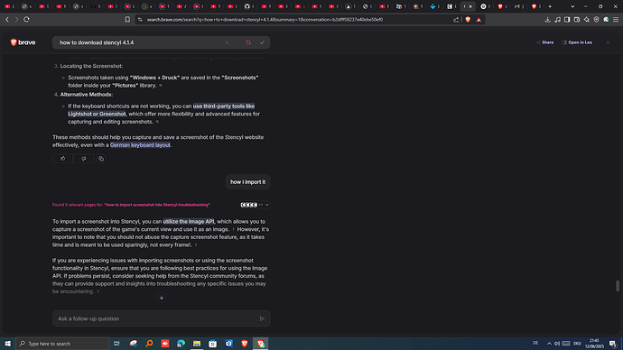This screenshot has width=623, height=350.
Task: Click the checkmark icon in search box
Action: pyautogui.click(x=262, y=42)
